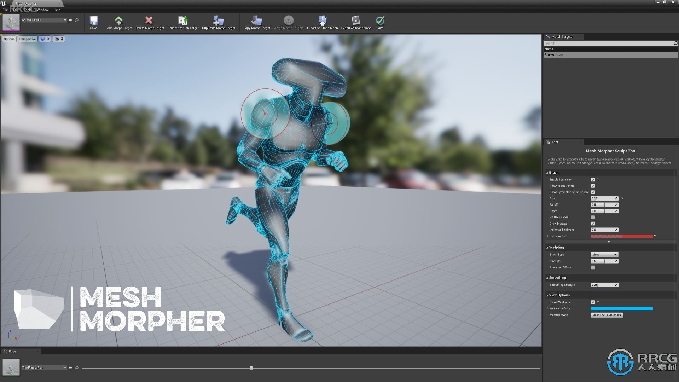Click the Smoothing Strength value field
Viewport: 679px width, 382px height.
coord(604,285)
